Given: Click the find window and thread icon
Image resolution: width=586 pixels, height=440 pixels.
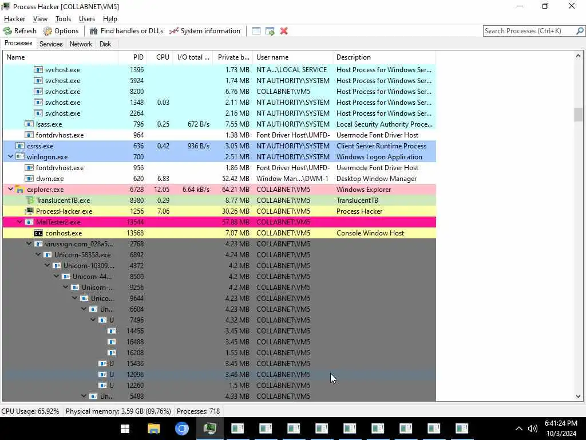Looking at the screenshot, I should click(270, 31).
